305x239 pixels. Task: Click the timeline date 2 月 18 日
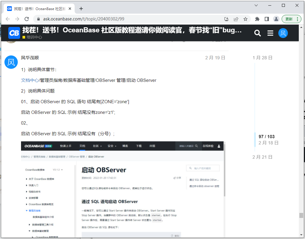click(269, 143)
